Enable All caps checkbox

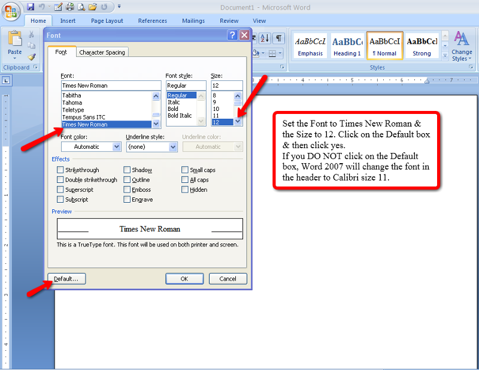pyautogui.click(x=185, y=180)
